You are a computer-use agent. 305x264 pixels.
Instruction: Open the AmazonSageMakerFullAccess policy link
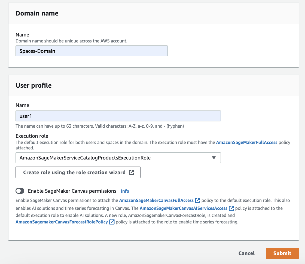click(x=247, y=142)
